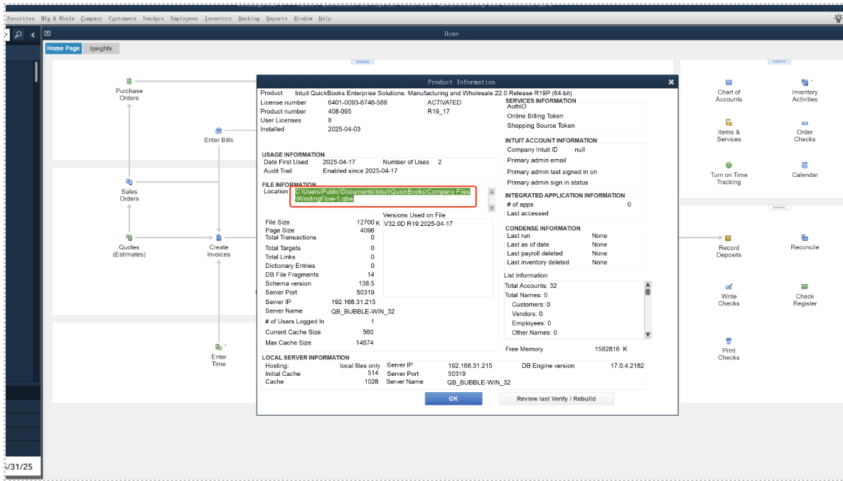Open the Customers menu
The width and height of the screenshot is (843, 481).
(122, 18)
